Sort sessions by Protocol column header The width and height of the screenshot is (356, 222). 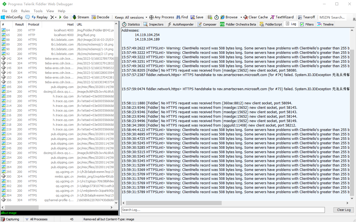34,24
